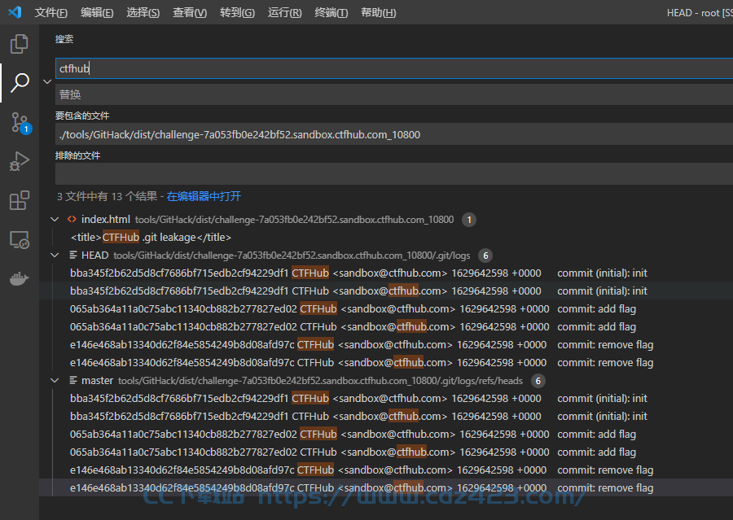Open the 文件(F) menu
Screen dimensions: 733x520
tap(51, 13)
